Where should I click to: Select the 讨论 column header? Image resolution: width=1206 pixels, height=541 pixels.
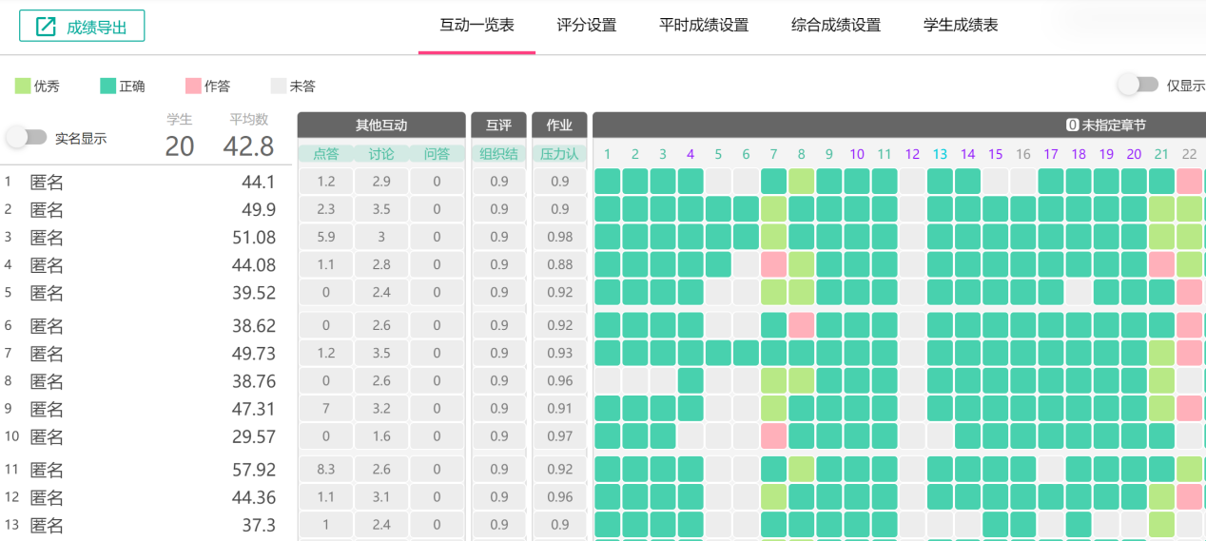tap(381, 154)
